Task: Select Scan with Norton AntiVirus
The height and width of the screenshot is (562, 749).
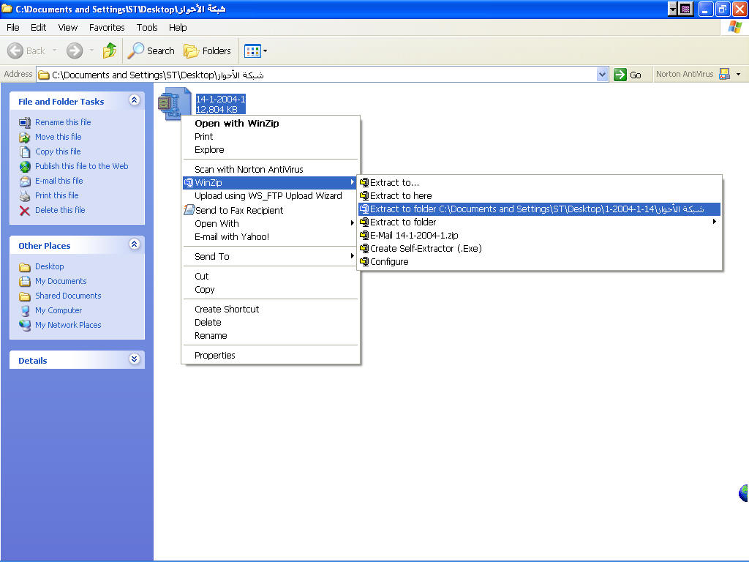Action: coord(249,169)
